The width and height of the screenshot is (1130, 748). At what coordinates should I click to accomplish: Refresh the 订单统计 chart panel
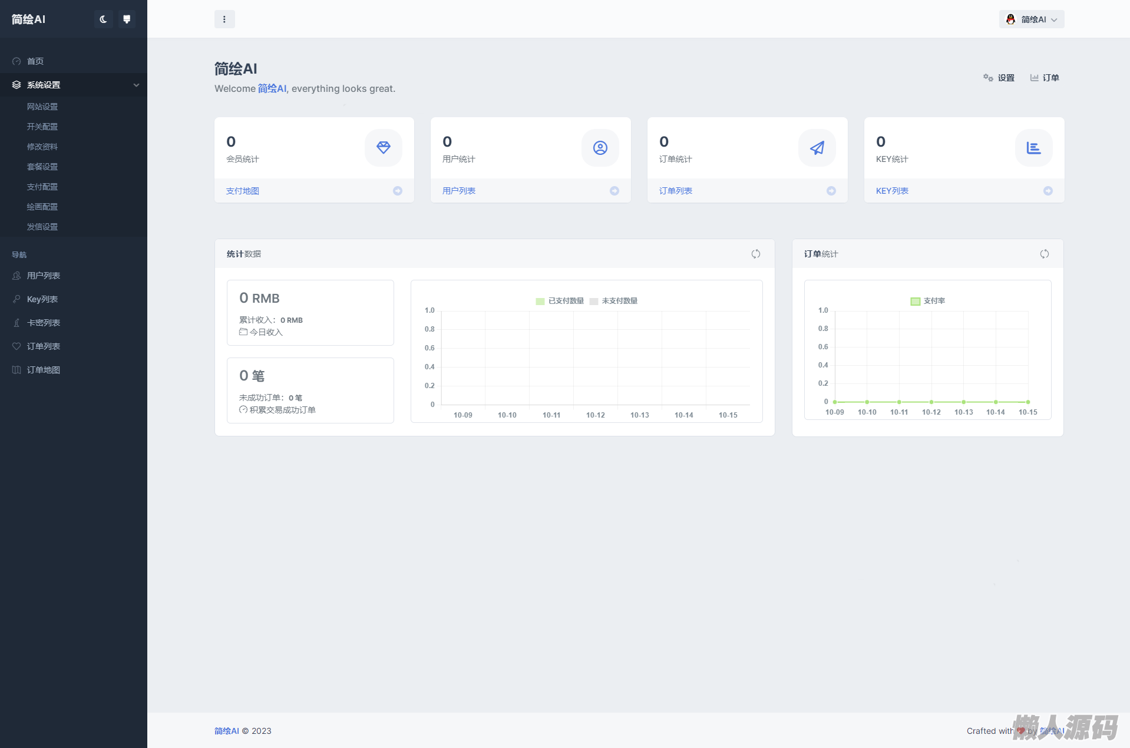point(1045,254)
